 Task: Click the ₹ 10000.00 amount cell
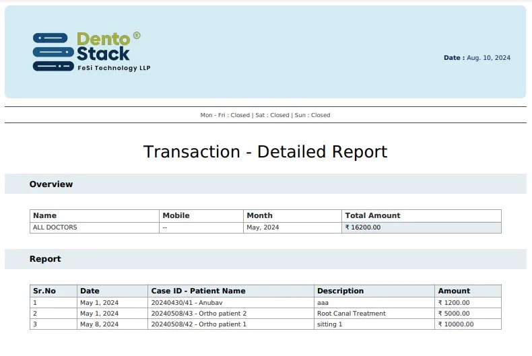tap(456, 324)
